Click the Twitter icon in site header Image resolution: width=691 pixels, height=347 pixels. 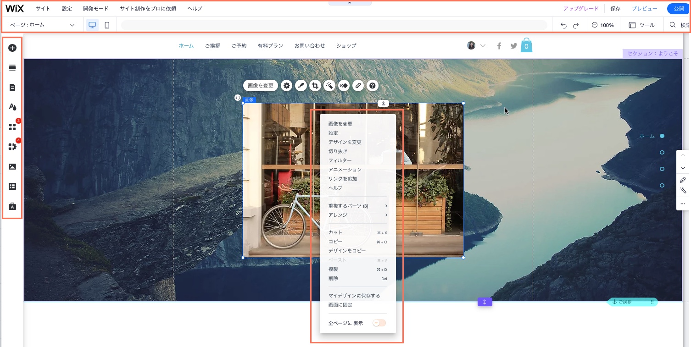pyautogui.click(x=513, y=46)
